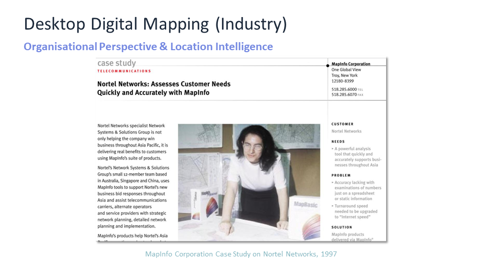Click the "12180-8399" zip code
Screen dimensions: 482x271
coord(342,81)
